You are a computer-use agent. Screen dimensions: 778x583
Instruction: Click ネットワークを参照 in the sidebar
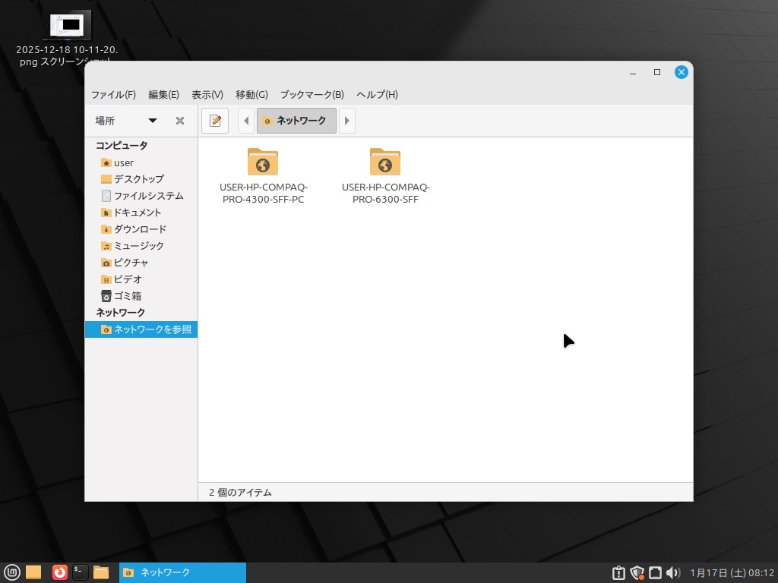coord(152,329)
